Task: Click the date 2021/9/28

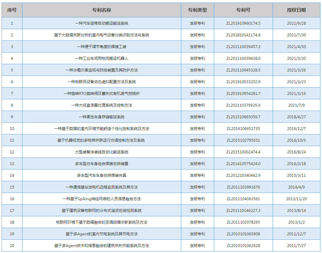Action: pyautogui.click(x=296, y=23)
